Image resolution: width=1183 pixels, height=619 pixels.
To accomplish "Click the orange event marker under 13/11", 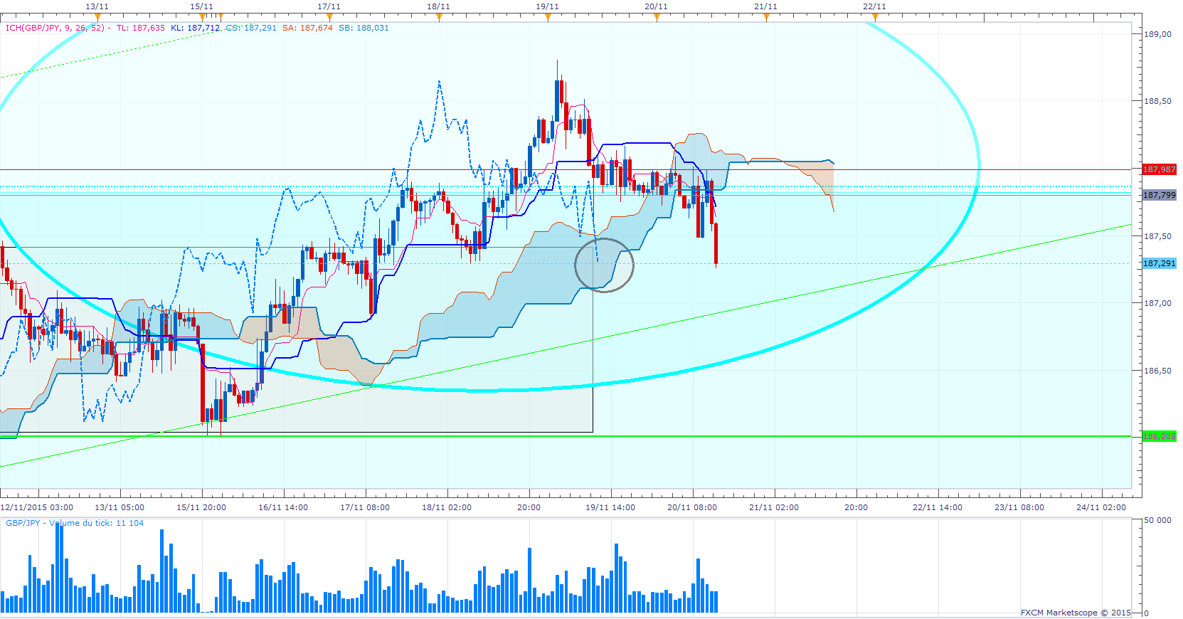I will (x=97, y=17).
